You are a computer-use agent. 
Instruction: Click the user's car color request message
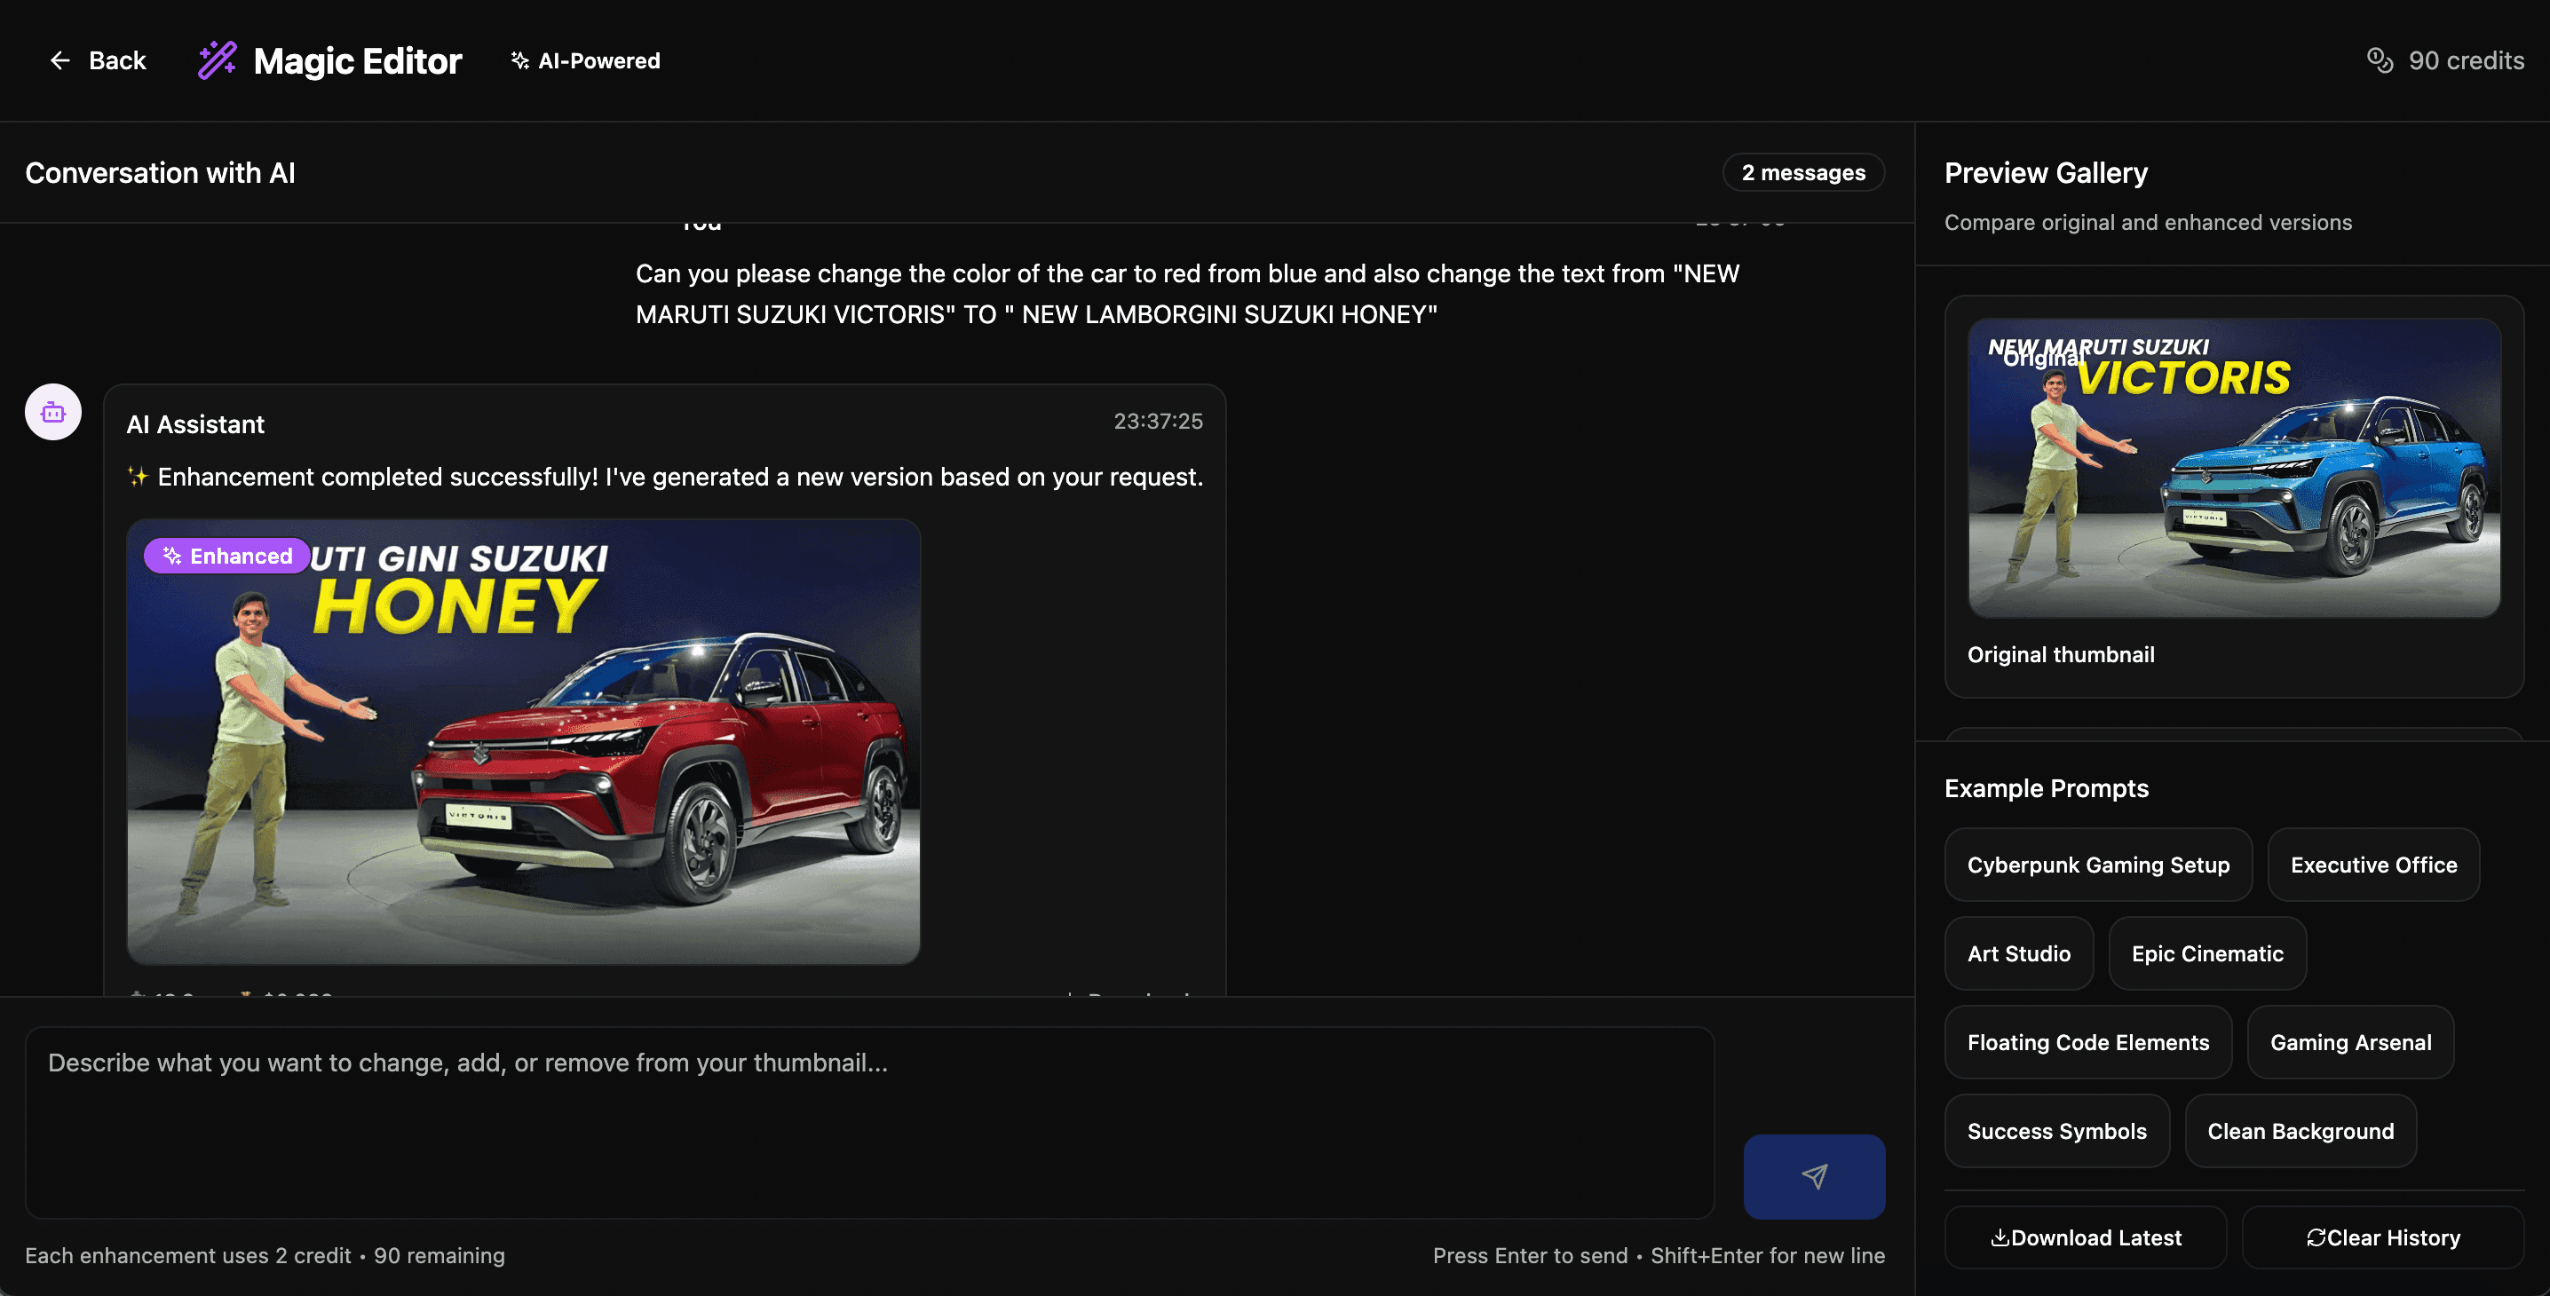coord(1187,294)
